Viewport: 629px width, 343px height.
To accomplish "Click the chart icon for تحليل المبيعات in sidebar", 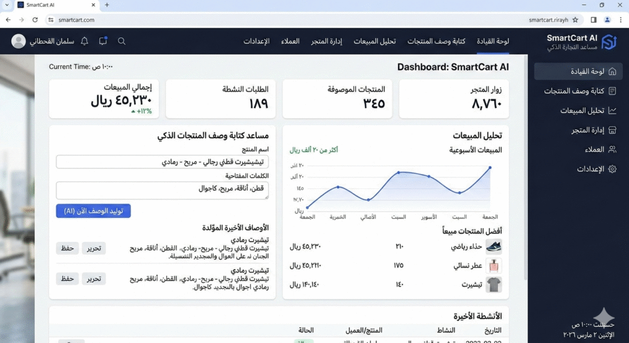I will (612, 110).
